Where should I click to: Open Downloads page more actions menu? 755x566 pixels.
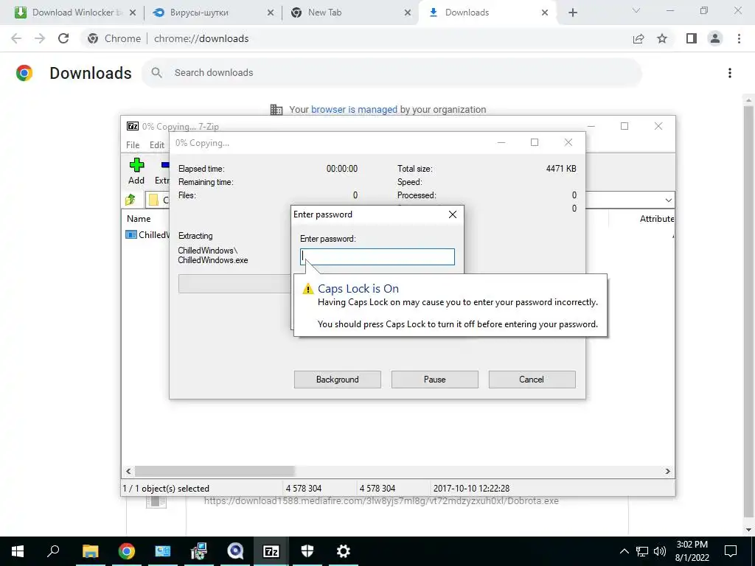(x=730, y=73)
